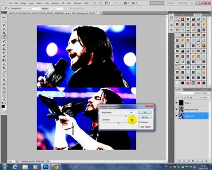Hide the Shape 1 layer
The image size is (212, 170).
pyautogui.click(x=177, y=102)
